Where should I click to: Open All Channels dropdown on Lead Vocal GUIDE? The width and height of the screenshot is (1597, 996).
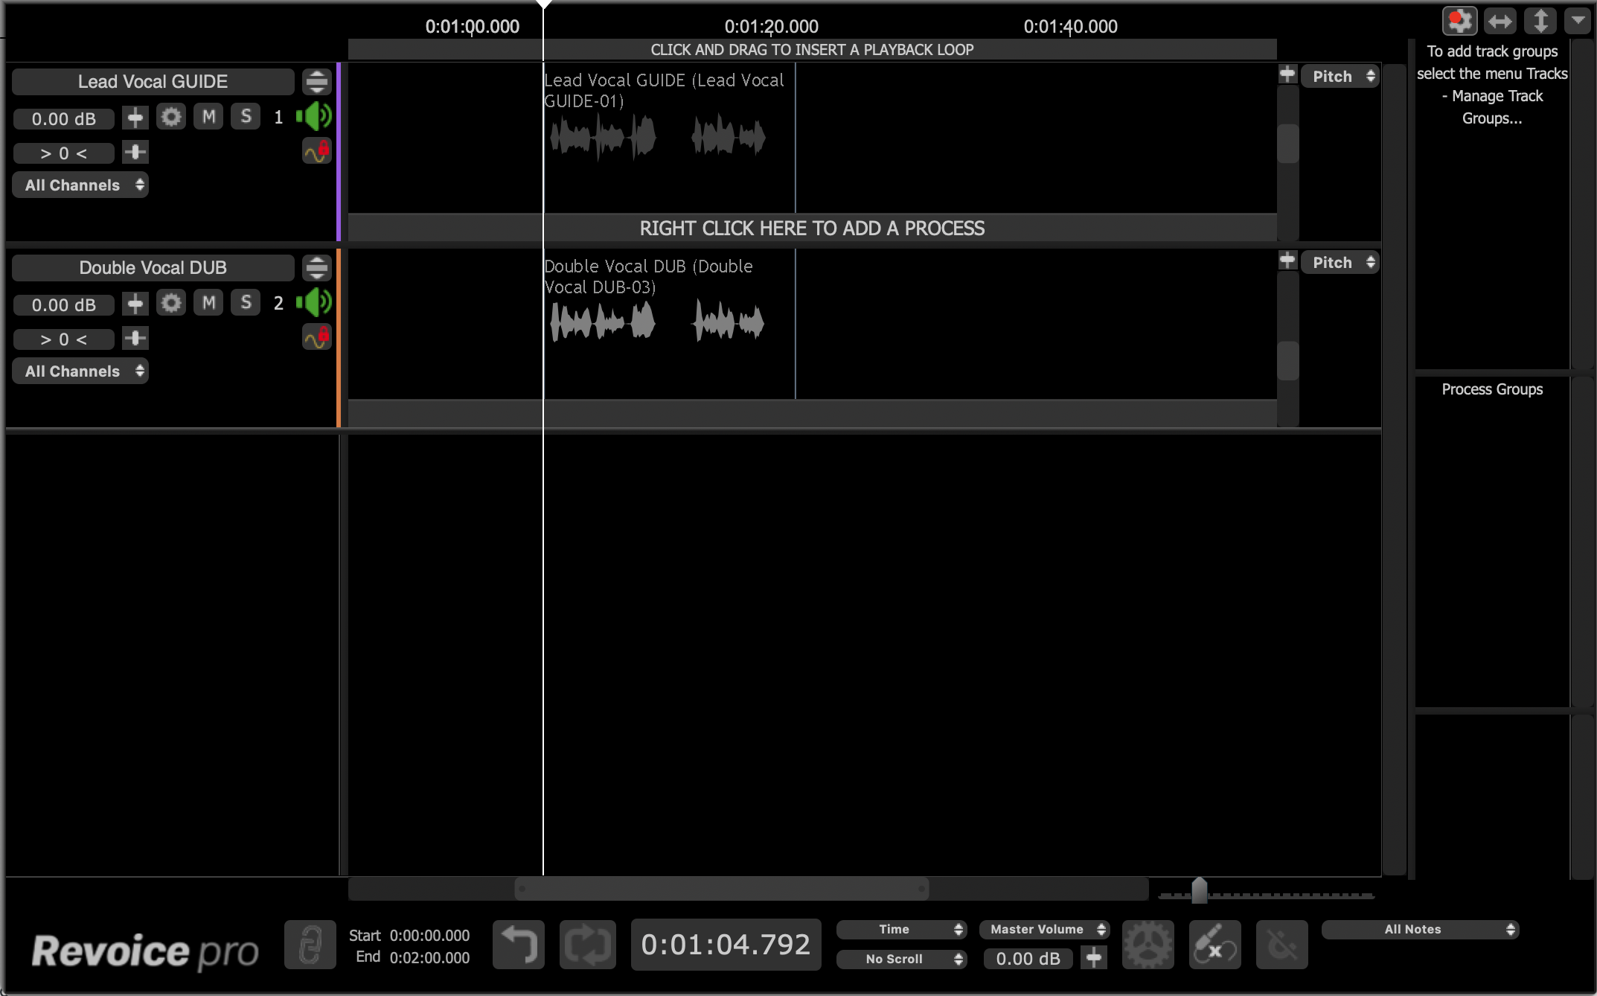[x=80, y=185]
